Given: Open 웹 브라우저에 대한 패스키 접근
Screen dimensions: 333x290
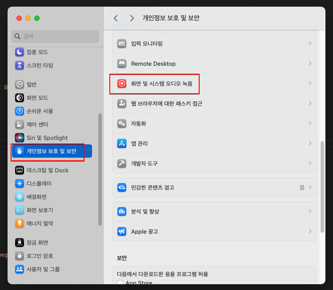Looking at the screenshot, I should click(214, 103).
